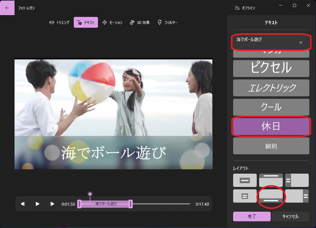Open the フィルター filters tool

pyautogui.click(x=168, y=22)
